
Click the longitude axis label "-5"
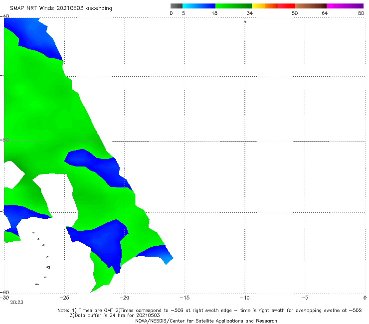coord(305,298)
